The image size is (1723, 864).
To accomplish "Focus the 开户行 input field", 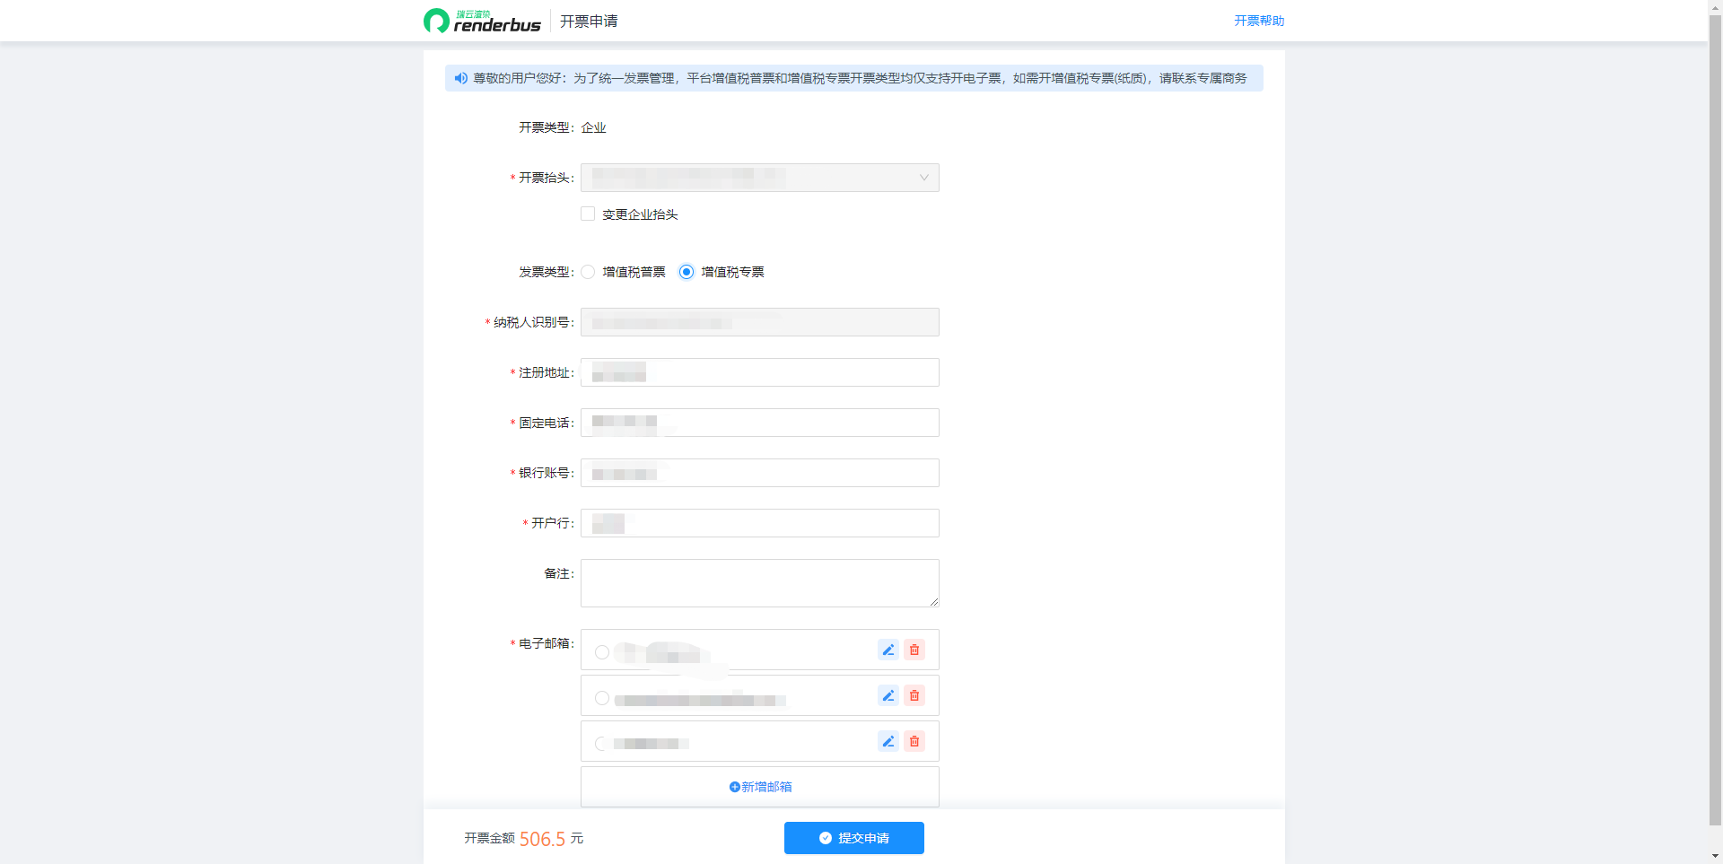I will point(760,523).
